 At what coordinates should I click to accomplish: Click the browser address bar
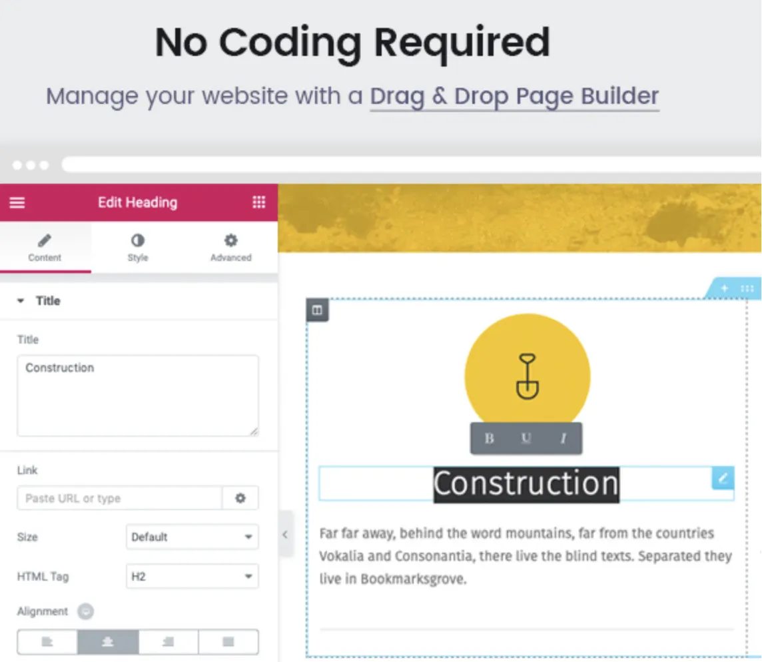(411, 165)
